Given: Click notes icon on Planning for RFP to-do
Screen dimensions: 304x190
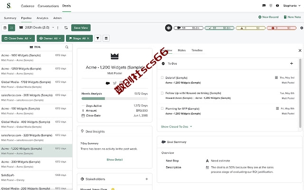Looking at the screenshot, I should coord(277,108).
